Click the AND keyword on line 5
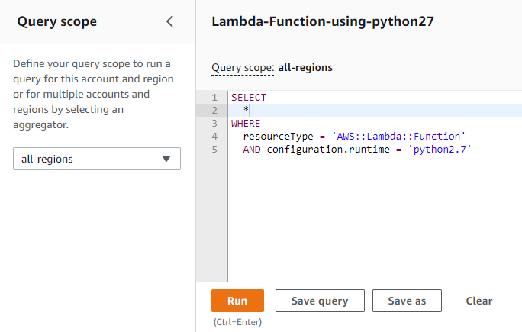522x332 pixels. click(x=252, y=149)
